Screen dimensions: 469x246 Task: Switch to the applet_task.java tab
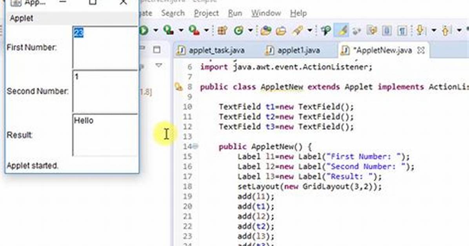point(211,50)
